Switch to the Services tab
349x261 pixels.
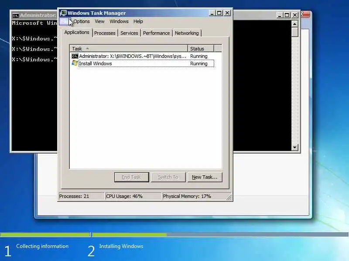(x=129, y=33)
